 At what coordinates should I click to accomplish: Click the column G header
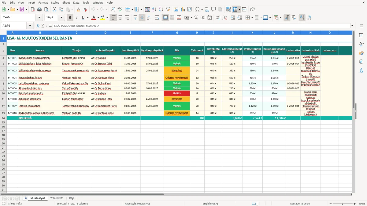coord(177,33)
